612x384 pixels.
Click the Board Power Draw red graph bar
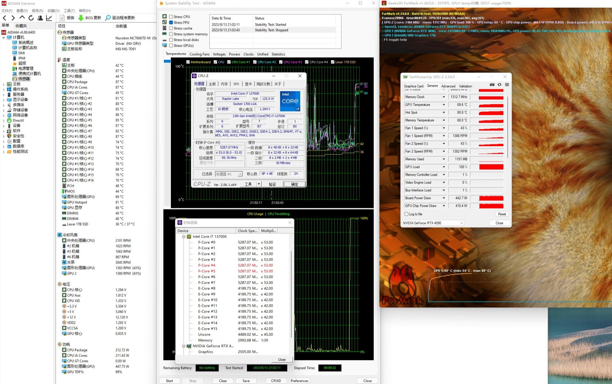(491, 198)
